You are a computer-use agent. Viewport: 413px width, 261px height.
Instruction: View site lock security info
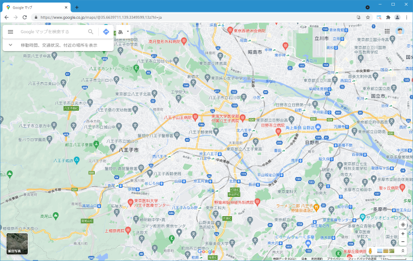coord(36,18)
